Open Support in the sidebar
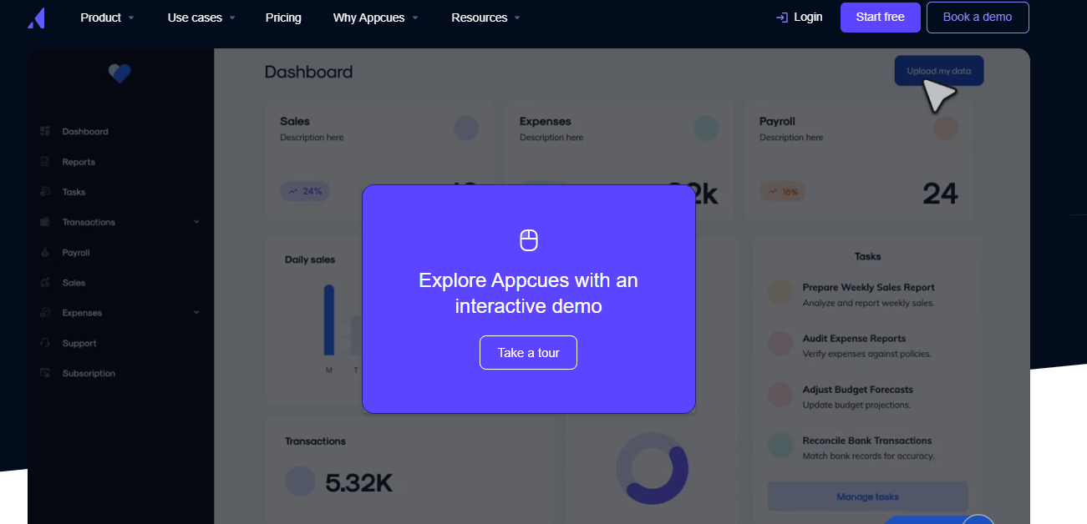The width and height of the screenshot is (1087, 524). click(x=79, y=343)
